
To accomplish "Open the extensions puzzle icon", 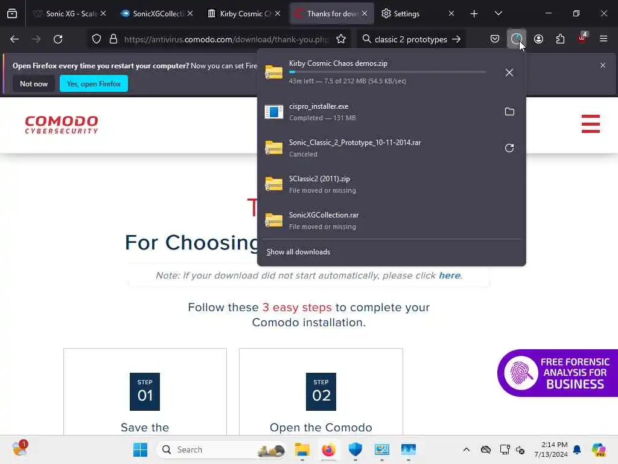I will (x=560, y=39).
